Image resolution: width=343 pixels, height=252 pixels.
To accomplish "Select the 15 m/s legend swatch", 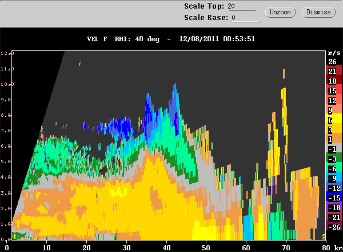I will click(331, 91).
